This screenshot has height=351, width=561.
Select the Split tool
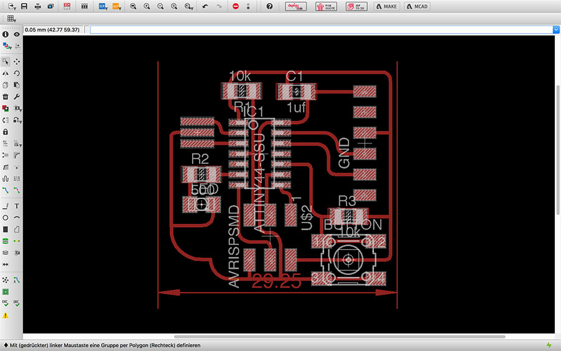pyautogui.click(x=6, y=167)
